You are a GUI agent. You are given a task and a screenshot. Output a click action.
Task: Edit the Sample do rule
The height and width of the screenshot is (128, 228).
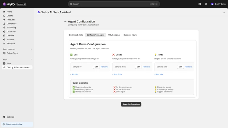[96, 67]
